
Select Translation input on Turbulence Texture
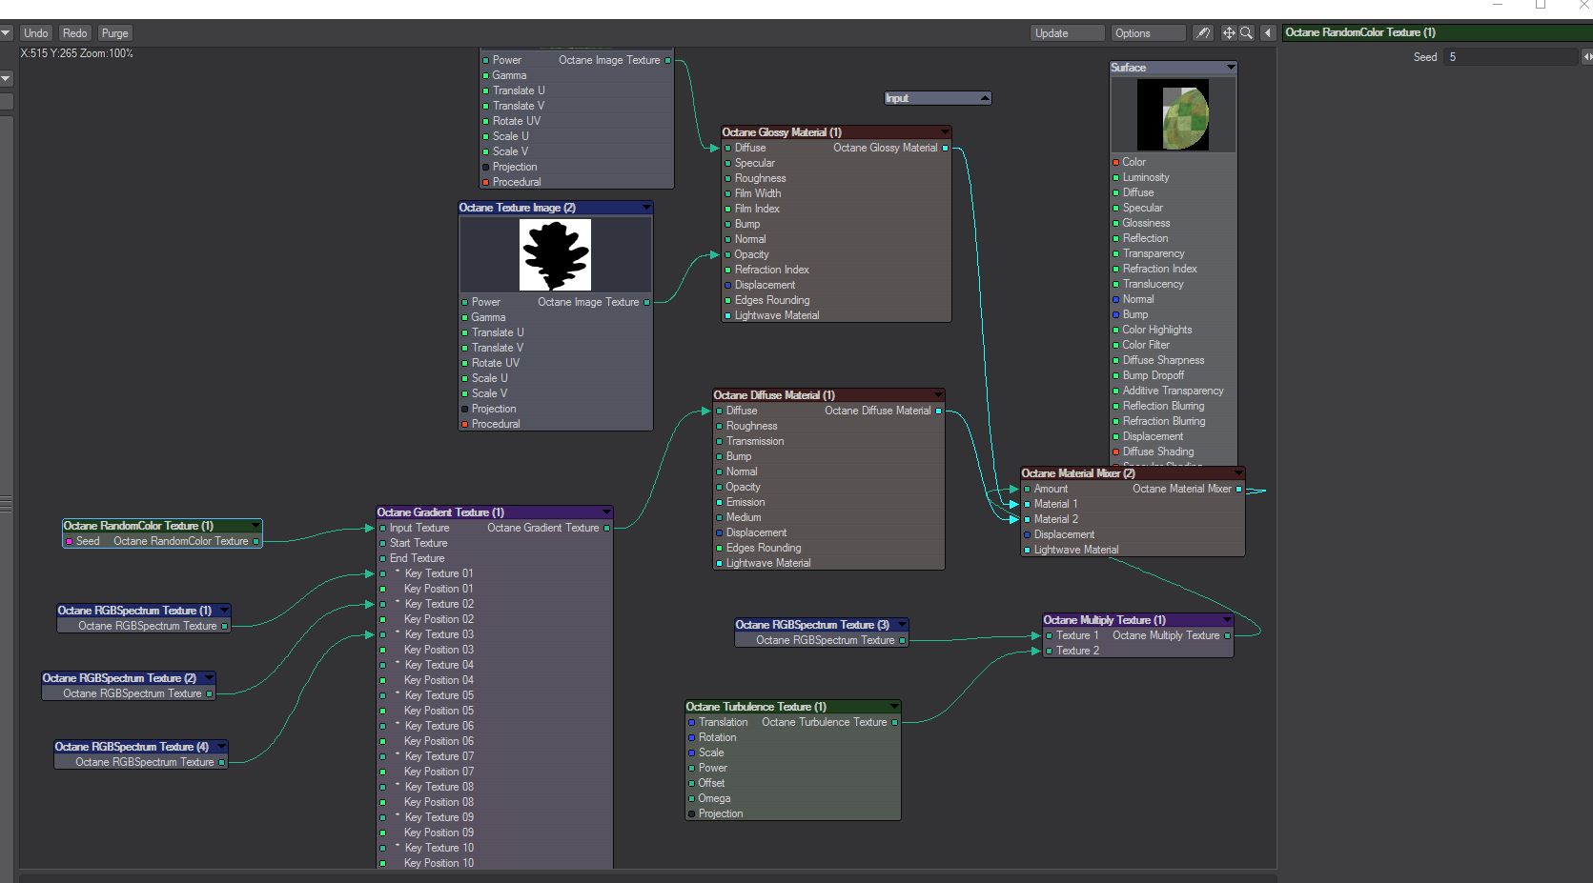[722, 722]
